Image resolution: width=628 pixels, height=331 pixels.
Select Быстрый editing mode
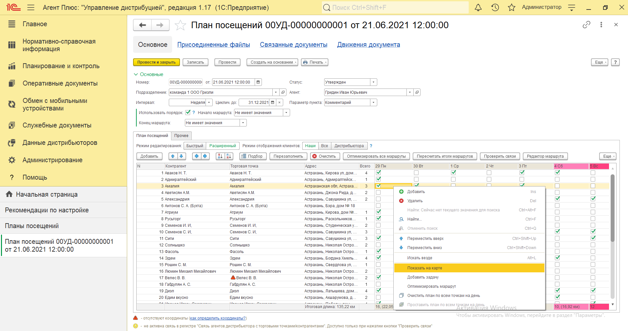195,146
